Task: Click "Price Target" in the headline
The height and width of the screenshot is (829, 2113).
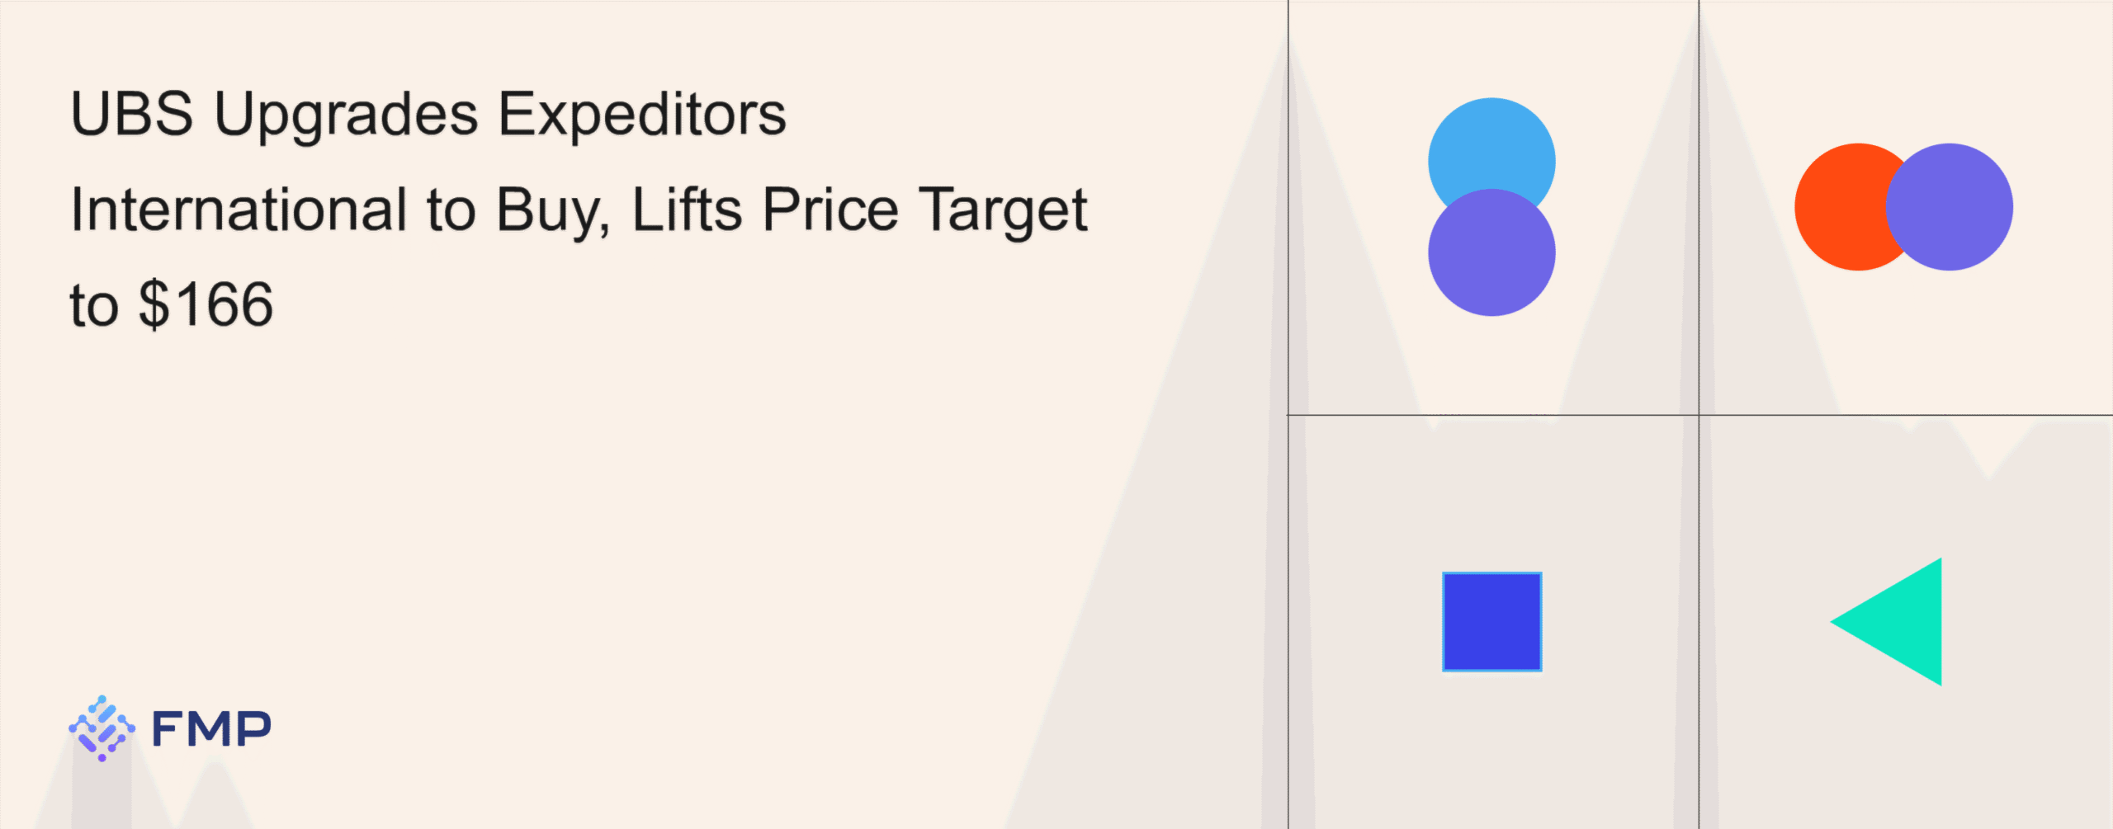Action: [924, 210]
